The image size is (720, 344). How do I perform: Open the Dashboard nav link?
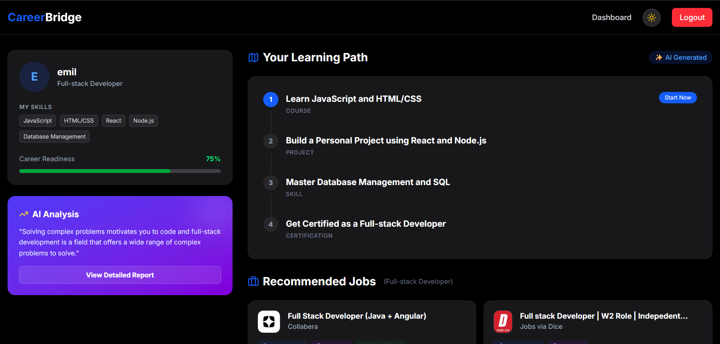pyautogui.click(x=612, y=17)
